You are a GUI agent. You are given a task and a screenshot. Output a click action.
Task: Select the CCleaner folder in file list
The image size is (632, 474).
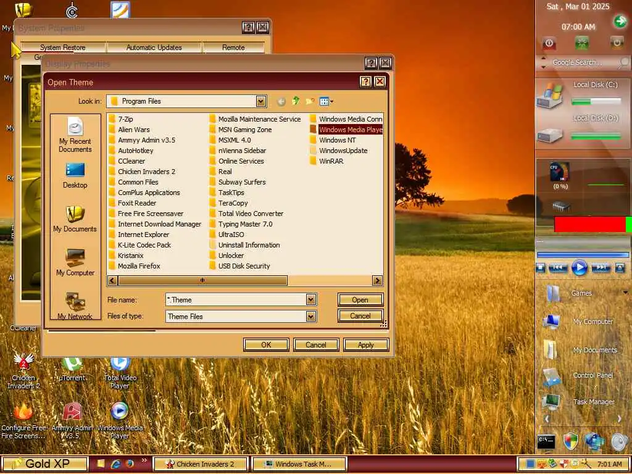tap(127, 161)
